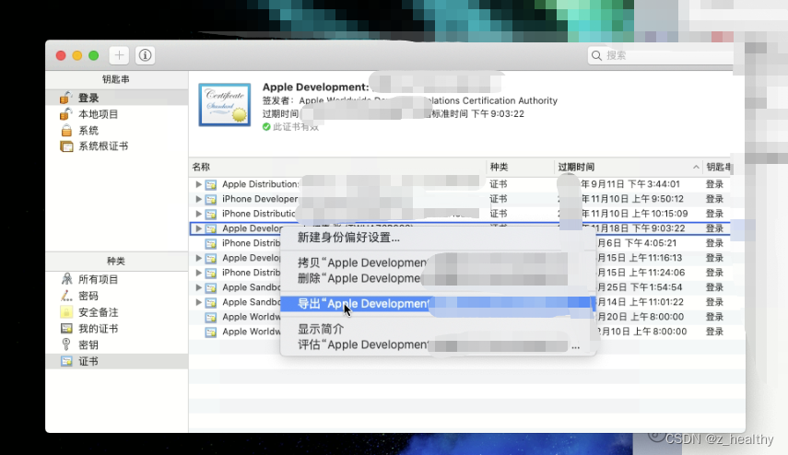Expand the iPhone Developer certificate row
The width and height of the screenshot is (788, 455).
tap(198, 199)
